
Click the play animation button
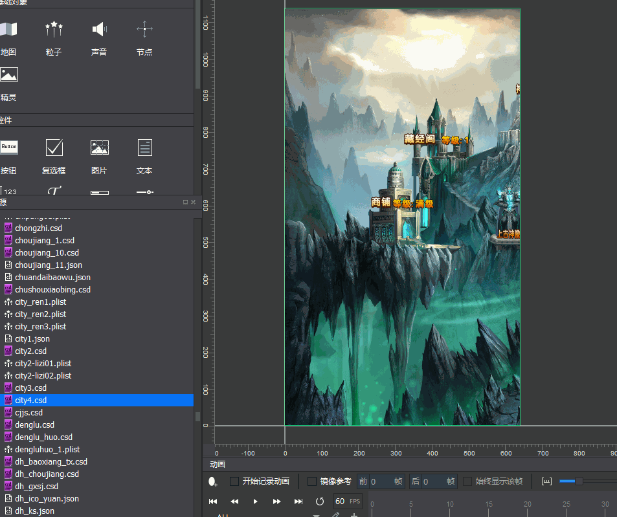(x=256, y=501)
